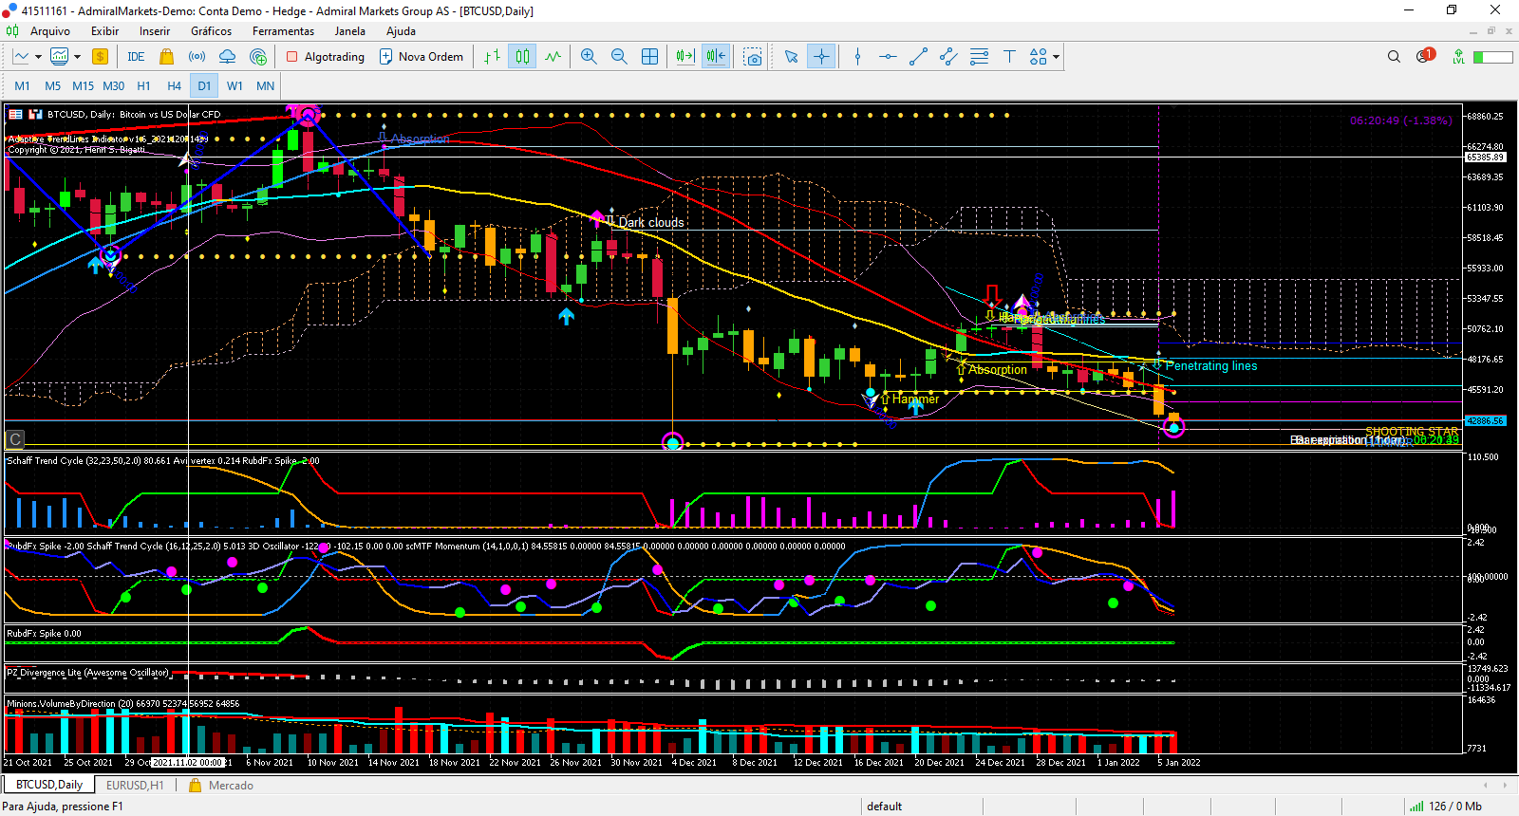Image resolution: width=1519 pixels, height=816 pixels.
Task: Expand the shapes objects dropdown arrow
Action: [x=1056, y=57]
